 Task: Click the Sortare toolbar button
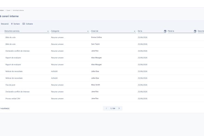pos(15,24)
